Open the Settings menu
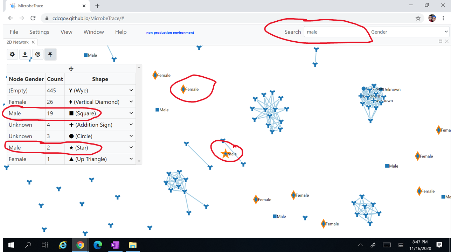 (x=39, y=32)
